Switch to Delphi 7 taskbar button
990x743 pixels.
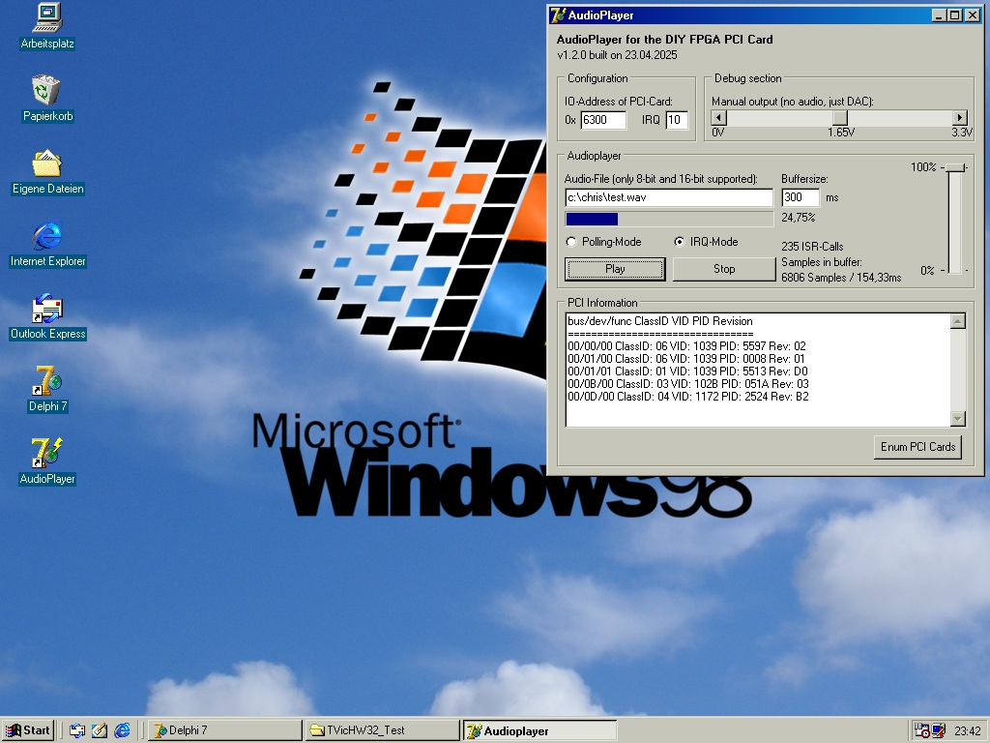[x=224, y=730]
